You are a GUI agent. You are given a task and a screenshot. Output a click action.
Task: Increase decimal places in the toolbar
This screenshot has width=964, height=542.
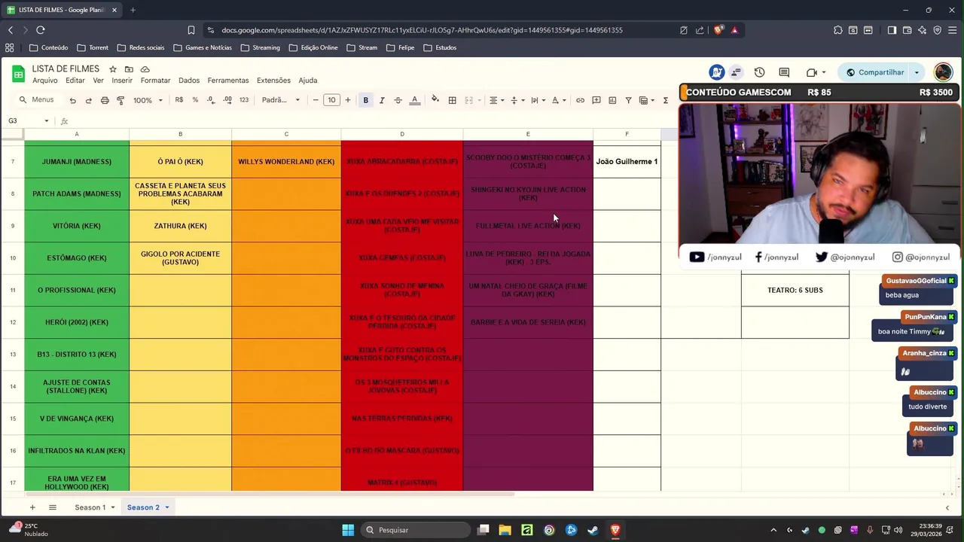(227, 100)
